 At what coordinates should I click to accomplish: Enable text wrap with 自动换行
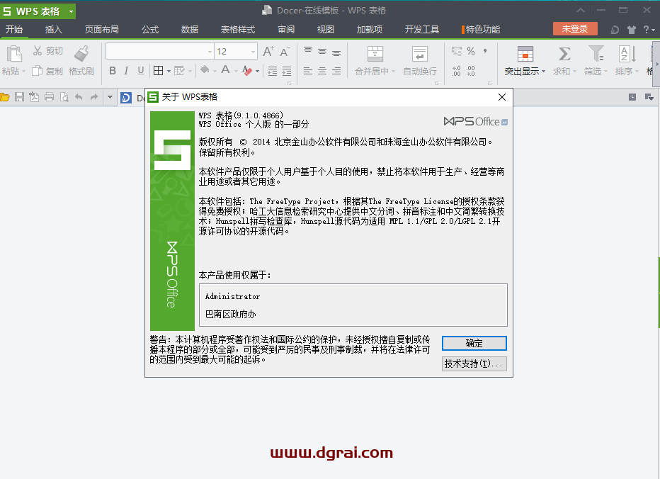(x=421, y=60)
